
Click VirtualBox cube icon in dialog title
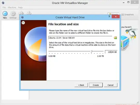click(22, 17)
